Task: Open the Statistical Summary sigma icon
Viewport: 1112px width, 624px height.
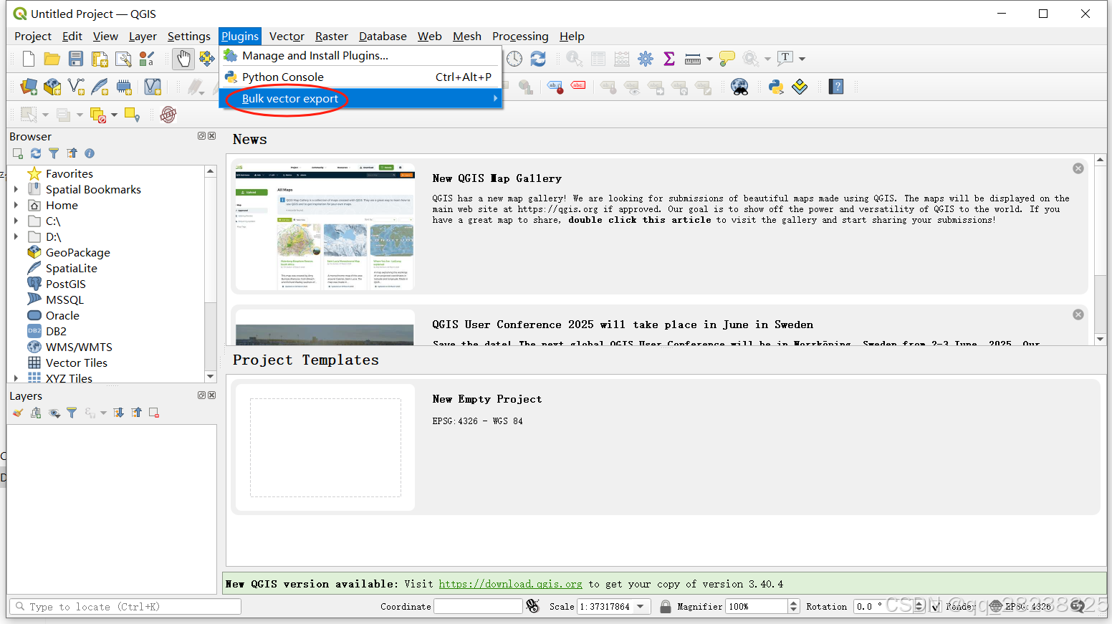Action: (x=669, y=59)
